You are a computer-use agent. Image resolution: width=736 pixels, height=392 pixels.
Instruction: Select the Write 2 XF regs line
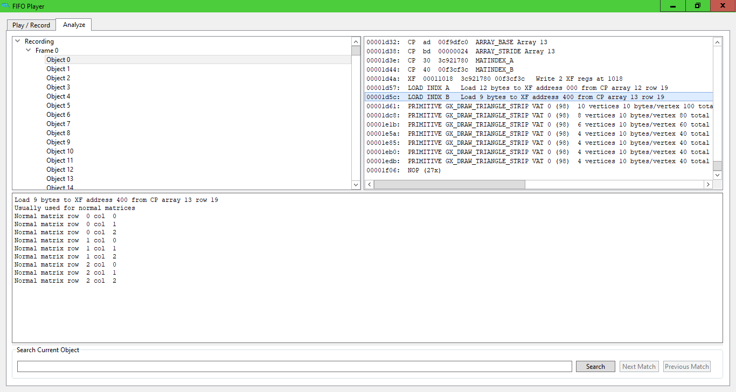(x=539, y=79)
